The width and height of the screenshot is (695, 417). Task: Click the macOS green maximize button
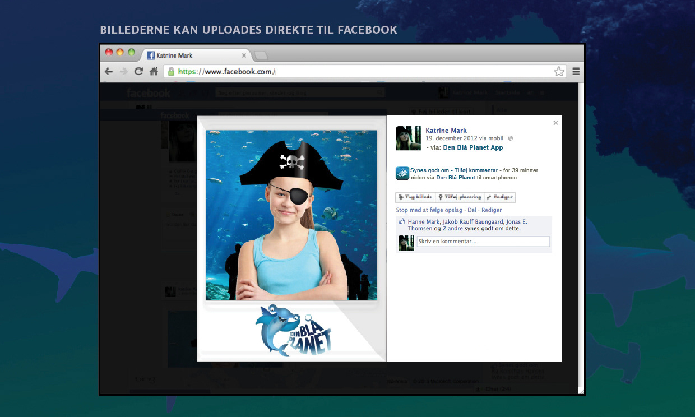[x=132, y=52]
